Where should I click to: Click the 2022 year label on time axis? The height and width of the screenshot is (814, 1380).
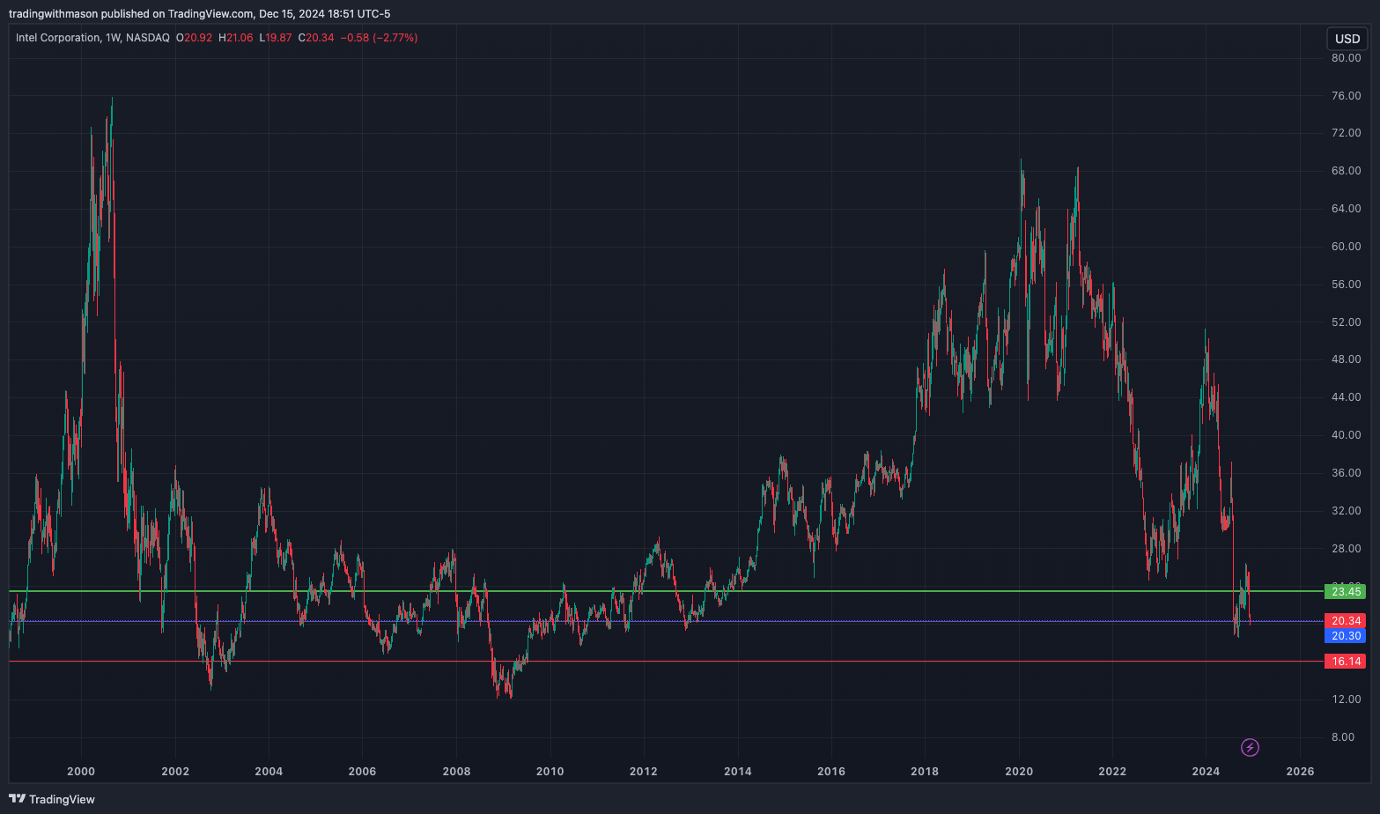point(1112,772)
